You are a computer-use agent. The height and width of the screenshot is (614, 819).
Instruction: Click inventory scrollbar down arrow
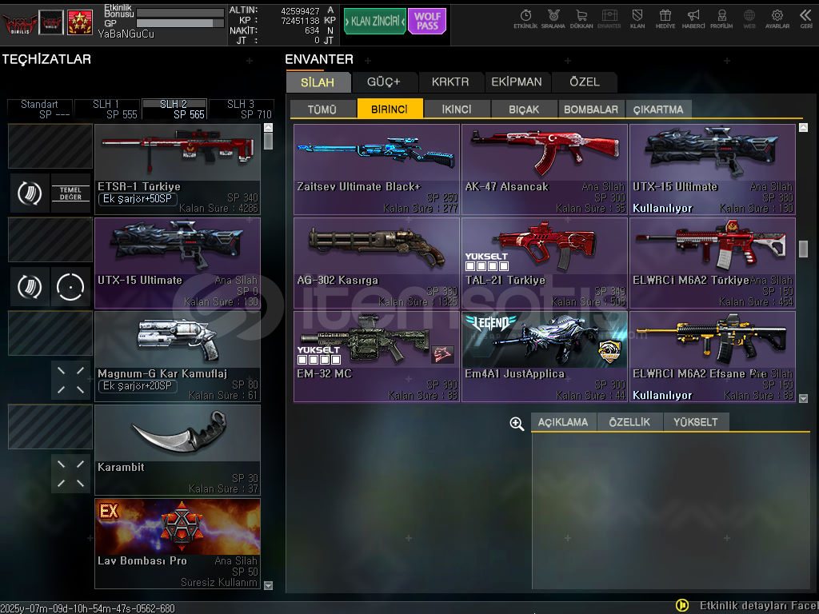tap(803, 398)
